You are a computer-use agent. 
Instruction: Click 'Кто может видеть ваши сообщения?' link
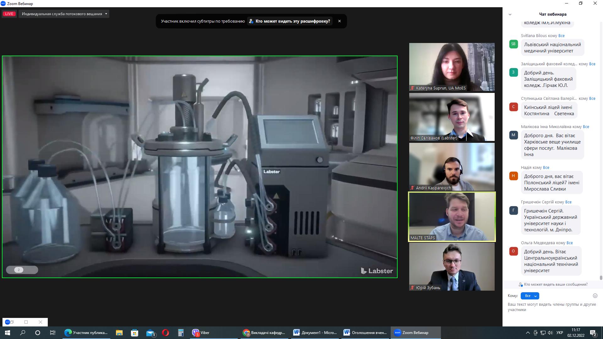553,284
